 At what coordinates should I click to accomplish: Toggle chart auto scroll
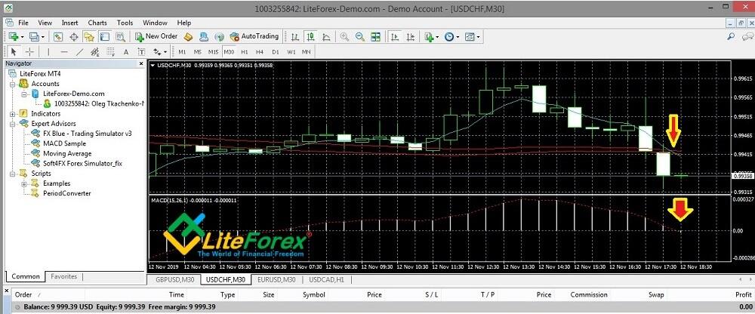pyautogui.click(x=395, y=36)
